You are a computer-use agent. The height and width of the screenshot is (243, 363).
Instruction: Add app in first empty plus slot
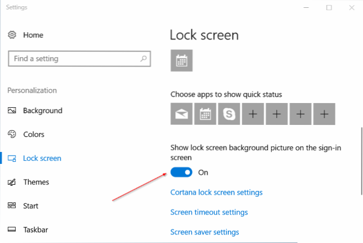click(x=253, y=114)
